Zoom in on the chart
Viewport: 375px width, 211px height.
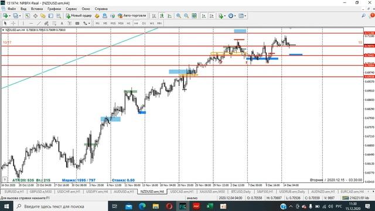178,16
